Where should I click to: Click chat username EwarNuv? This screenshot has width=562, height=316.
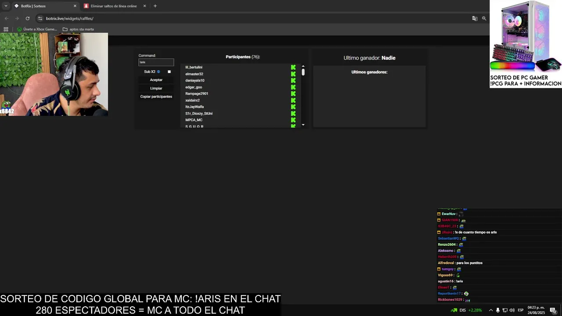tap(449, 214)
